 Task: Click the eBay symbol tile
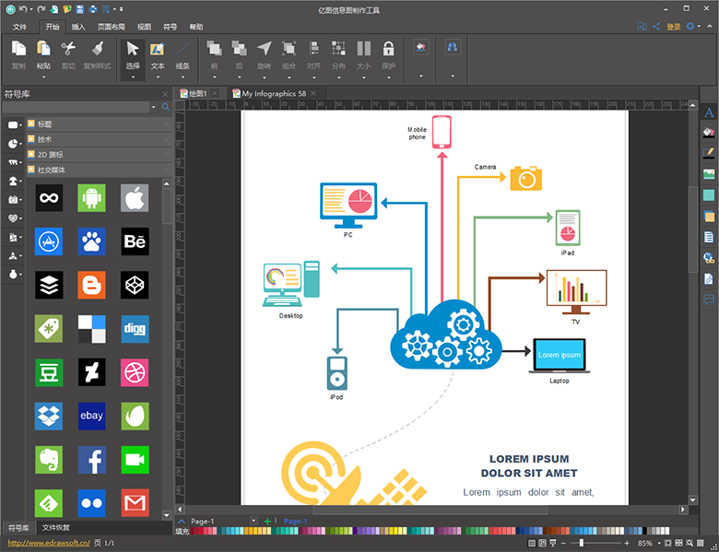point(91,417)
